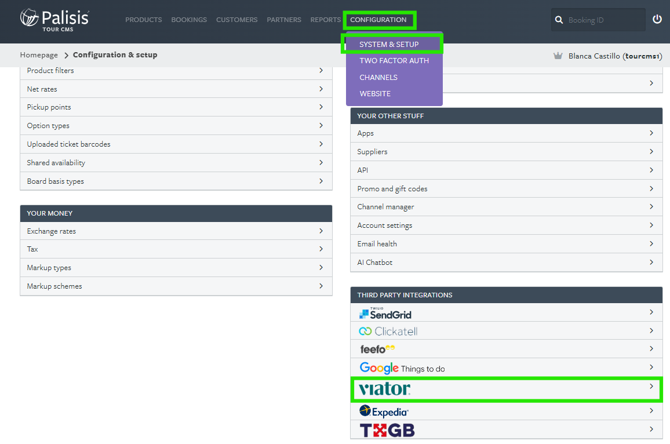This screenshot has height=444, width=670.
Task: Open Promo and gift codes
Action: point(507,188)
